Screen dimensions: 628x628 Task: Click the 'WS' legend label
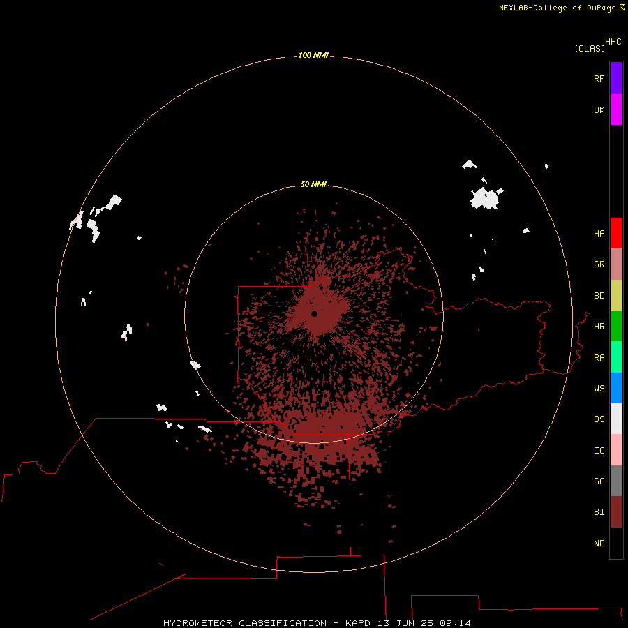[599, 388]
